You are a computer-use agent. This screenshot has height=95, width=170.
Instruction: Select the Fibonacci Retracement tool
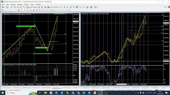click(22, 10)
